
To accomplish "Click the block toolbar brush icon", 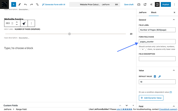I will coord(24,23).
